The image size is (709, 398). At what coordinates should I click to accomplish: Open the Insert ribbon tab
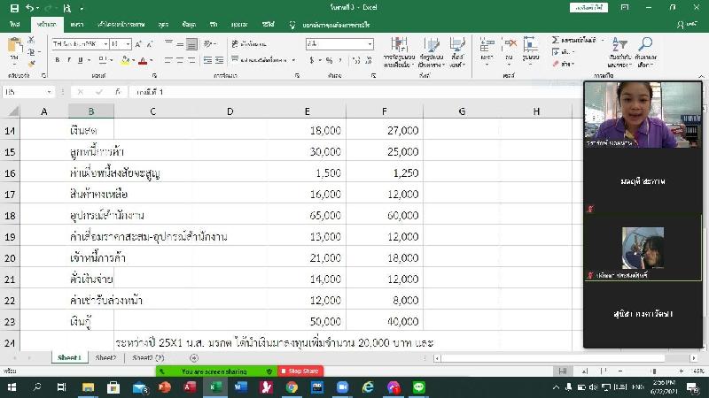[77, 25]
